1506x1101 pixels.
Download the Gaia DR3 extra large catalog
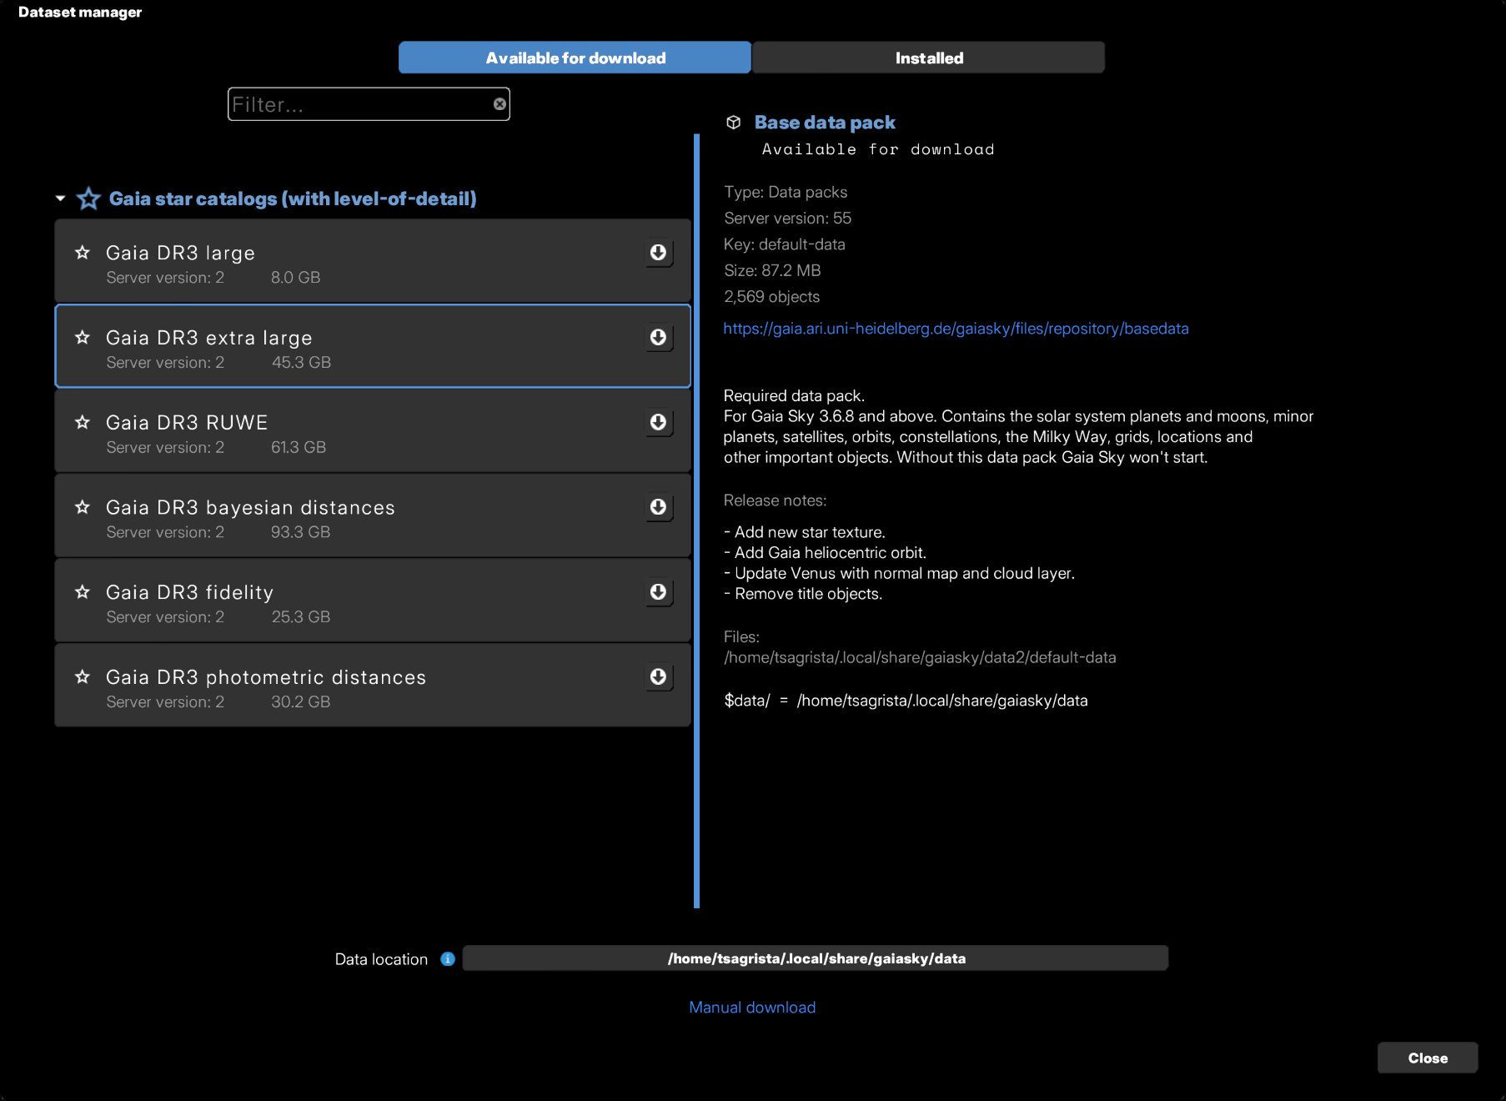(x=658, y=337)
